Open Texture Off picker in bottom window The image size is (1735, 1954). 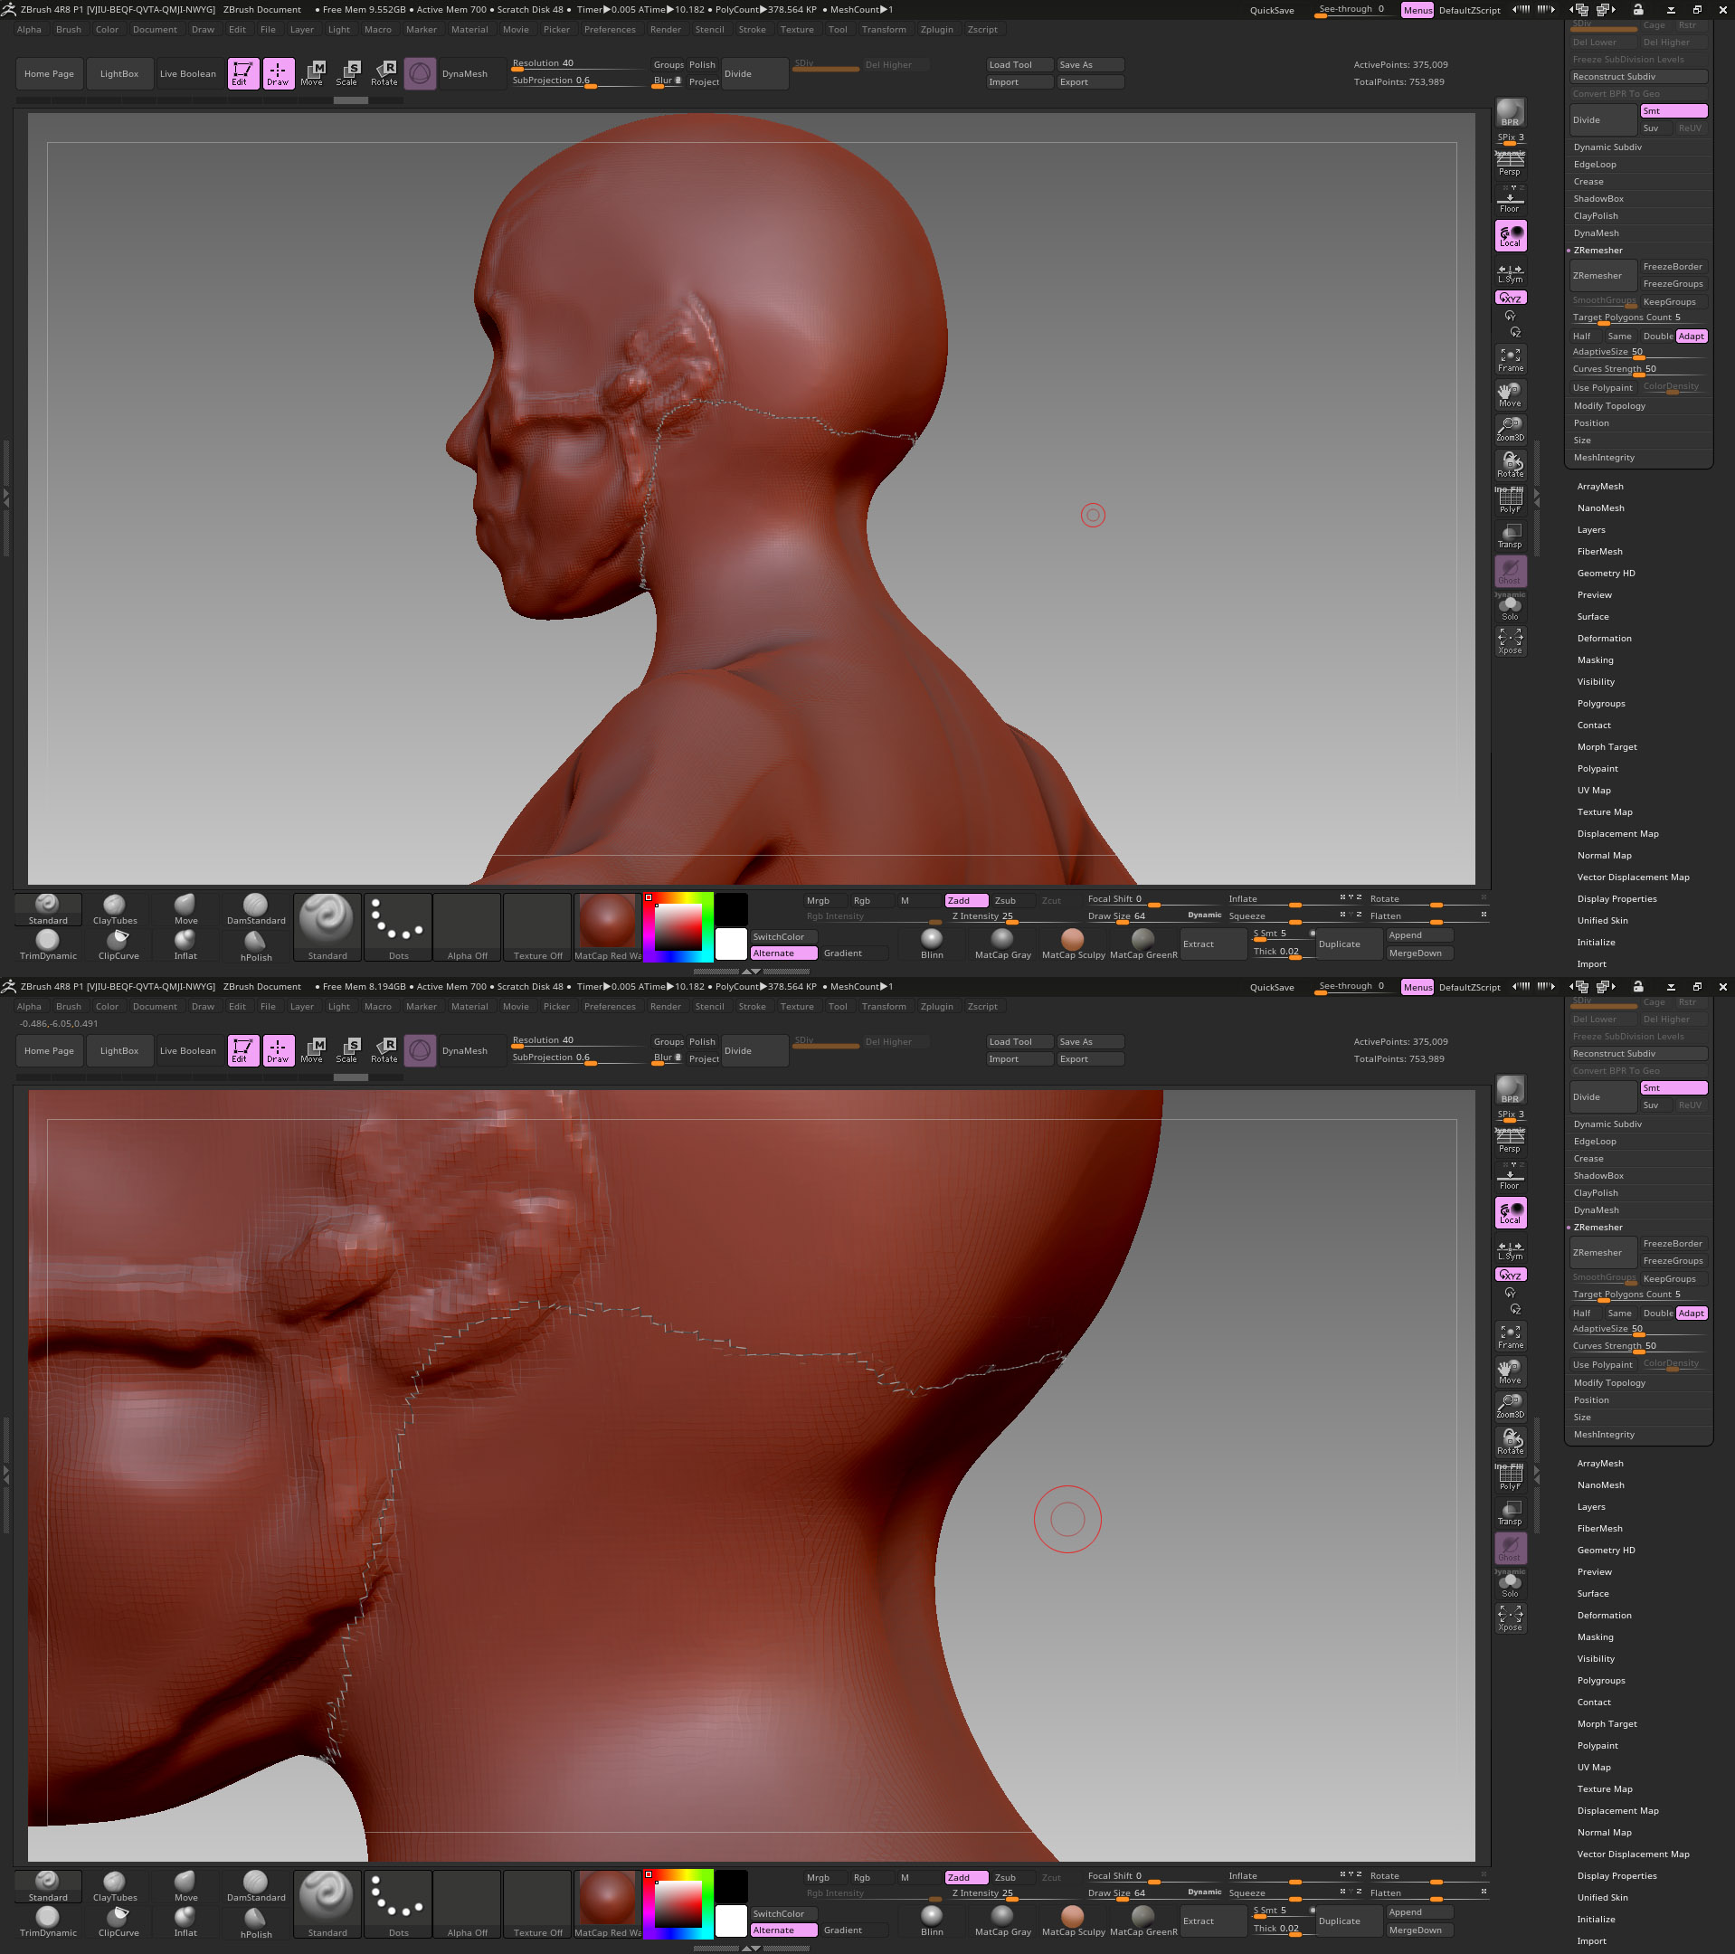[x=537, y=1904]
